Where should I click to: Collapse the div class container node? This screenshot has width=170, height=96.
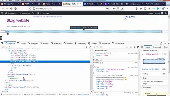[7, 51]
